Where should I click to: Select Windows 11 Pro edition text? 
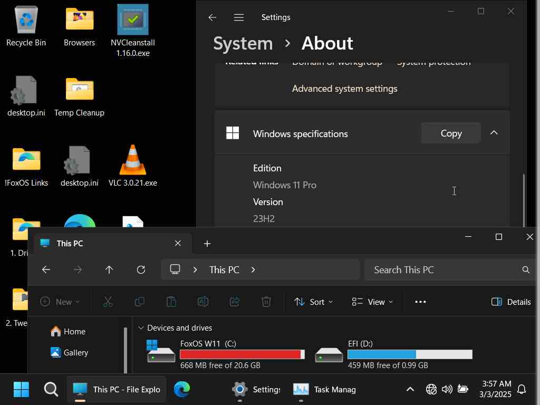click(284, 185)
